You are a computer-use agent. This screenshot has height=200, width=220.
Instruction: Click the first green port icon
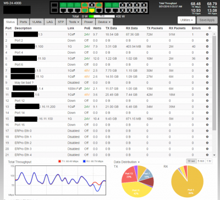click(x=63, y=5)
